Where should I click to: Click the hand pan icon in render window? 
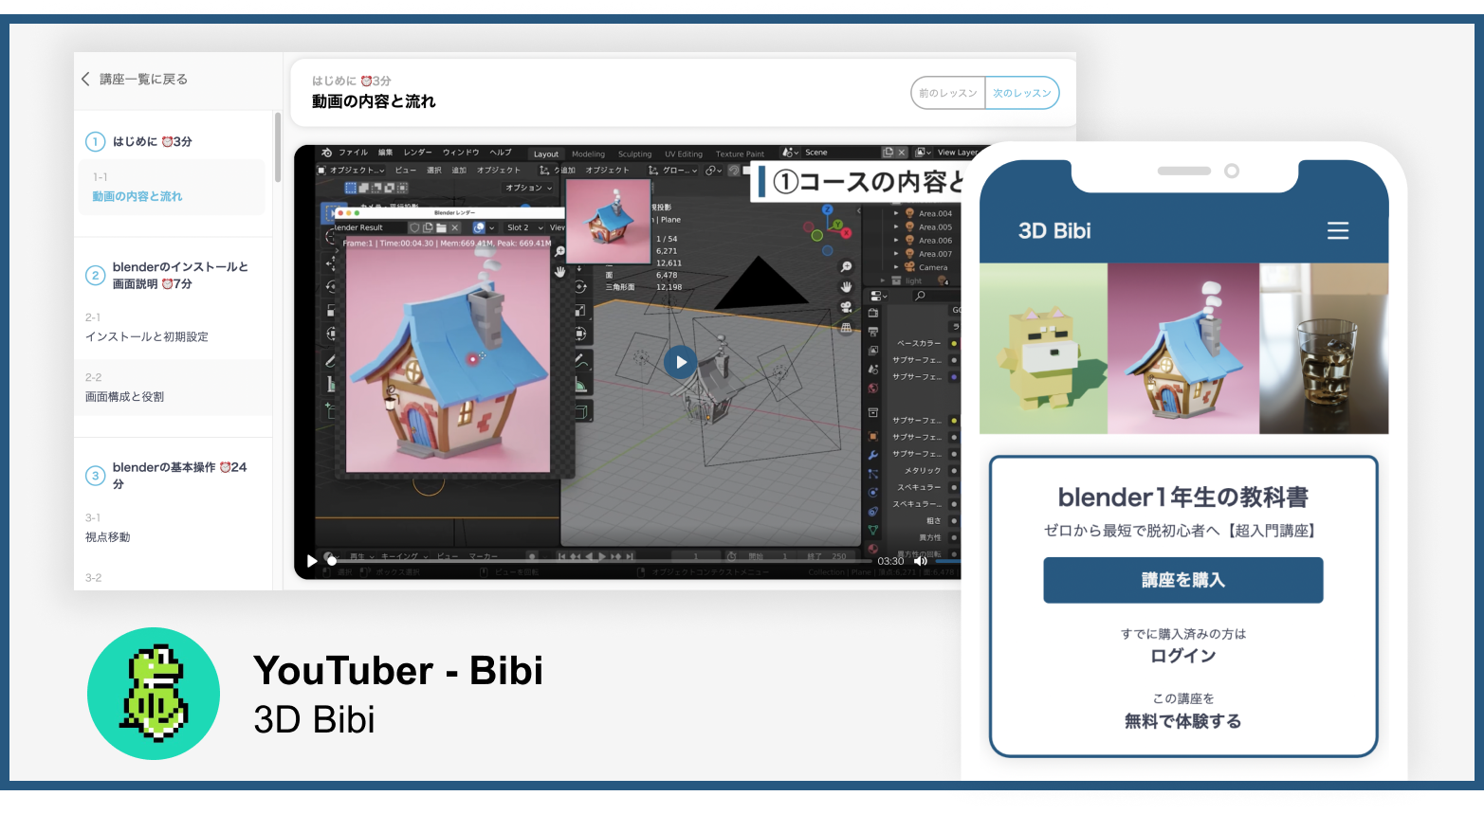559,271
